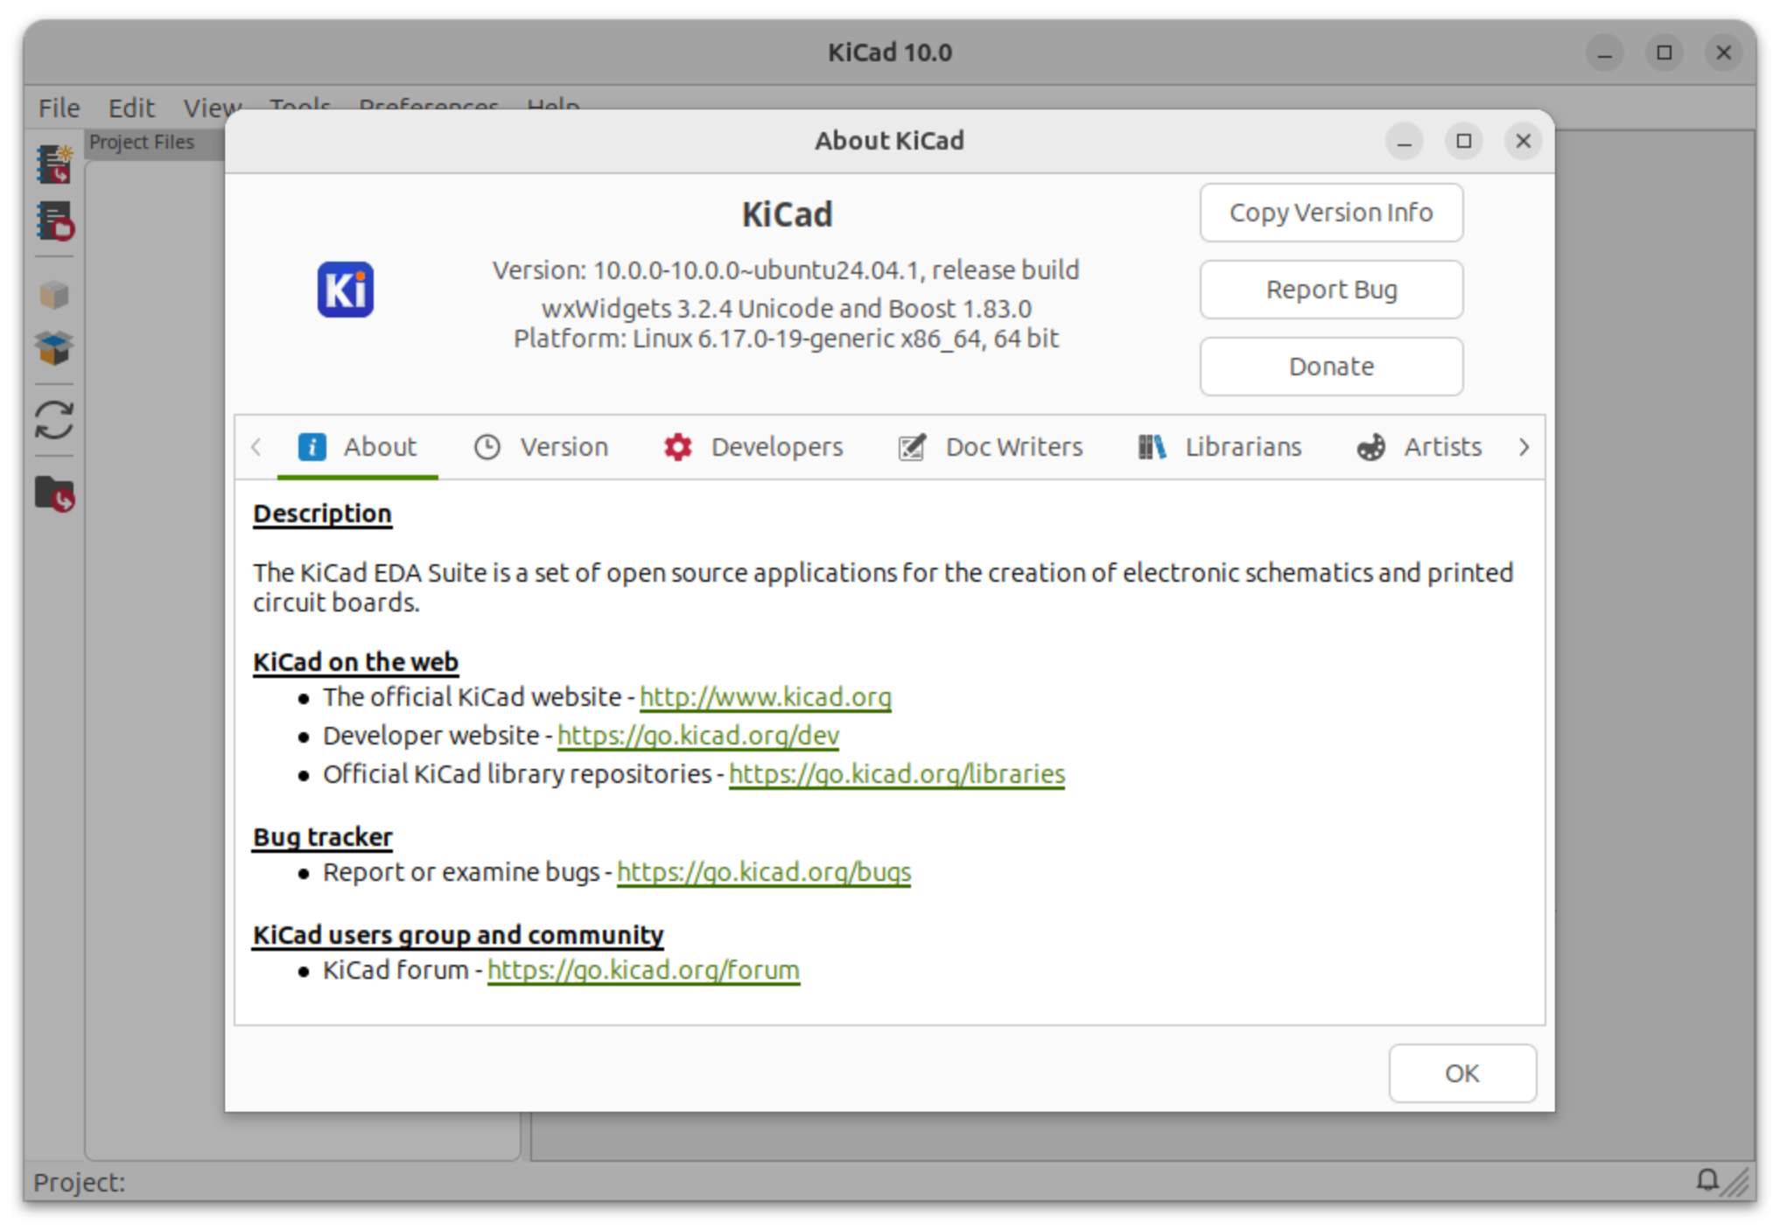Follow the go.kicad.org/libraries link
The width and height of the screenshot is (1780, 1230).
[896, 774]
